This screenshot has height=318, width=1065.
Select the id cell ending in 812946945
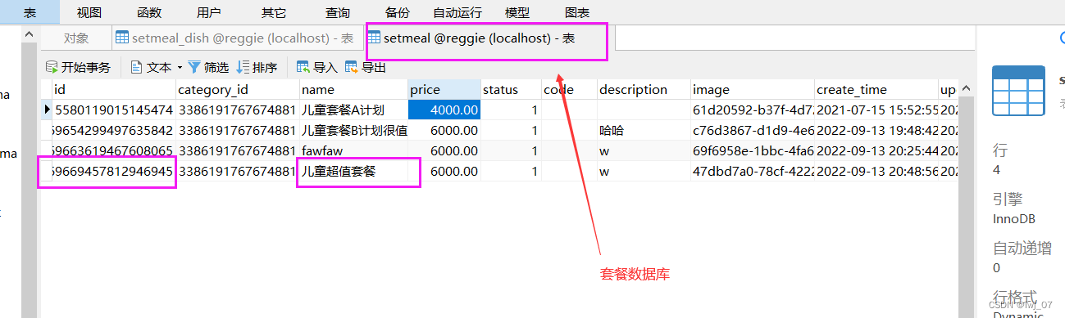pos(113,171)
